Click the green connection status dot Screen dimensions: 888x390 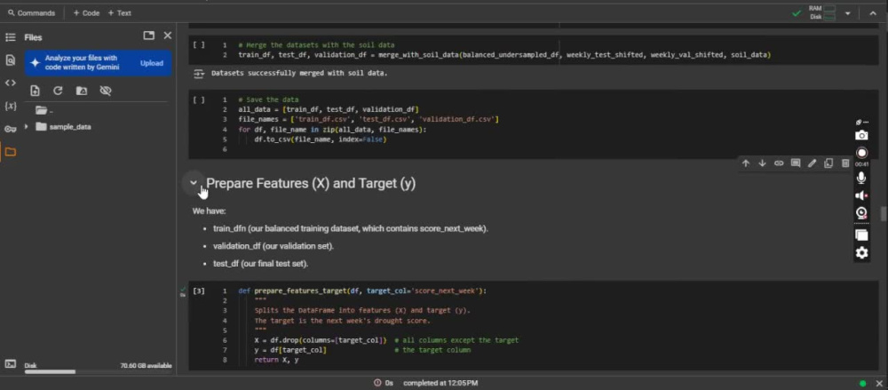click(x=862, y=383)
